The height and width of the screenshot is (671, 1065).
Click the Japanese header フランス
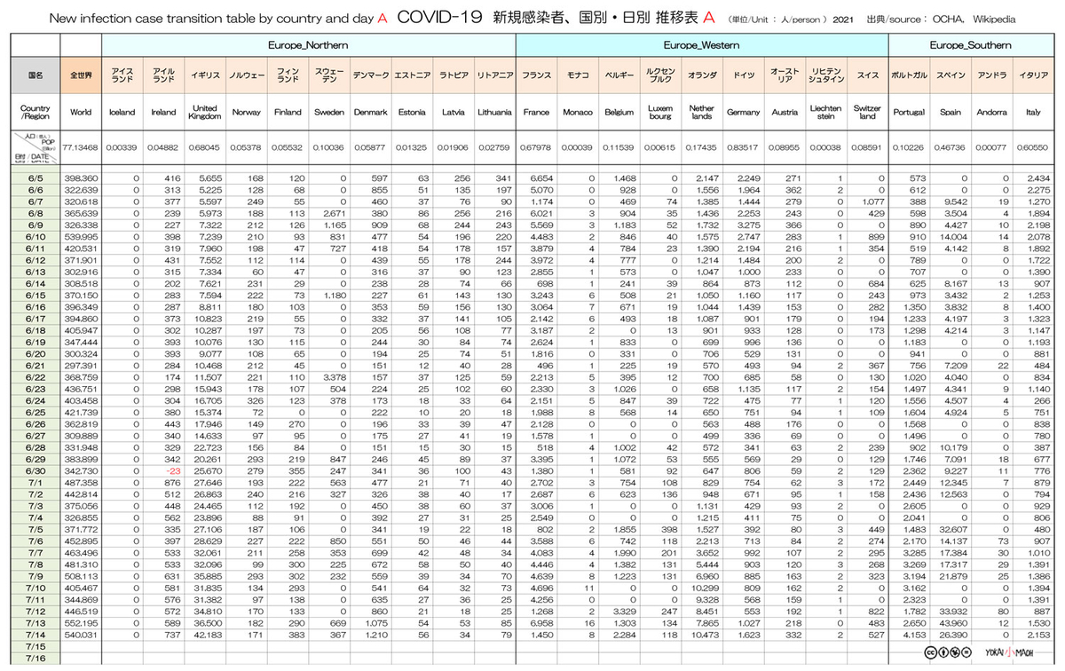click(x=536, y=76)
